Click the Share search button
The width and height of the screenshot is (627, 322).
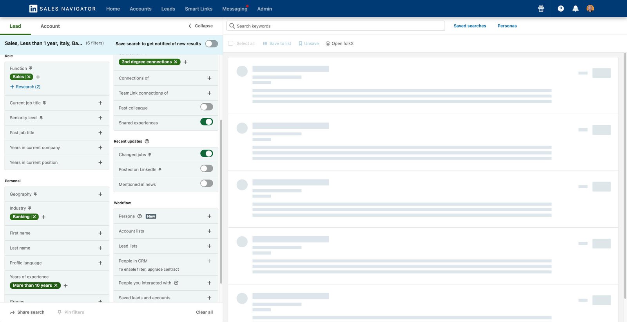click(27, 312)
